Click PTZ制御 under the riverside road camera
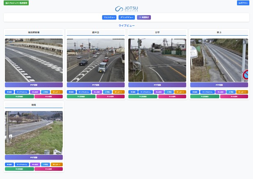The image size is (253, 179). click(34, 157)
